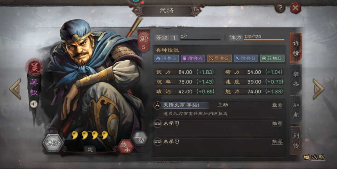The height and width of the screenshot is (169, 337).
Task: Open the 攻略 guide link
Action: pos(314,157)
